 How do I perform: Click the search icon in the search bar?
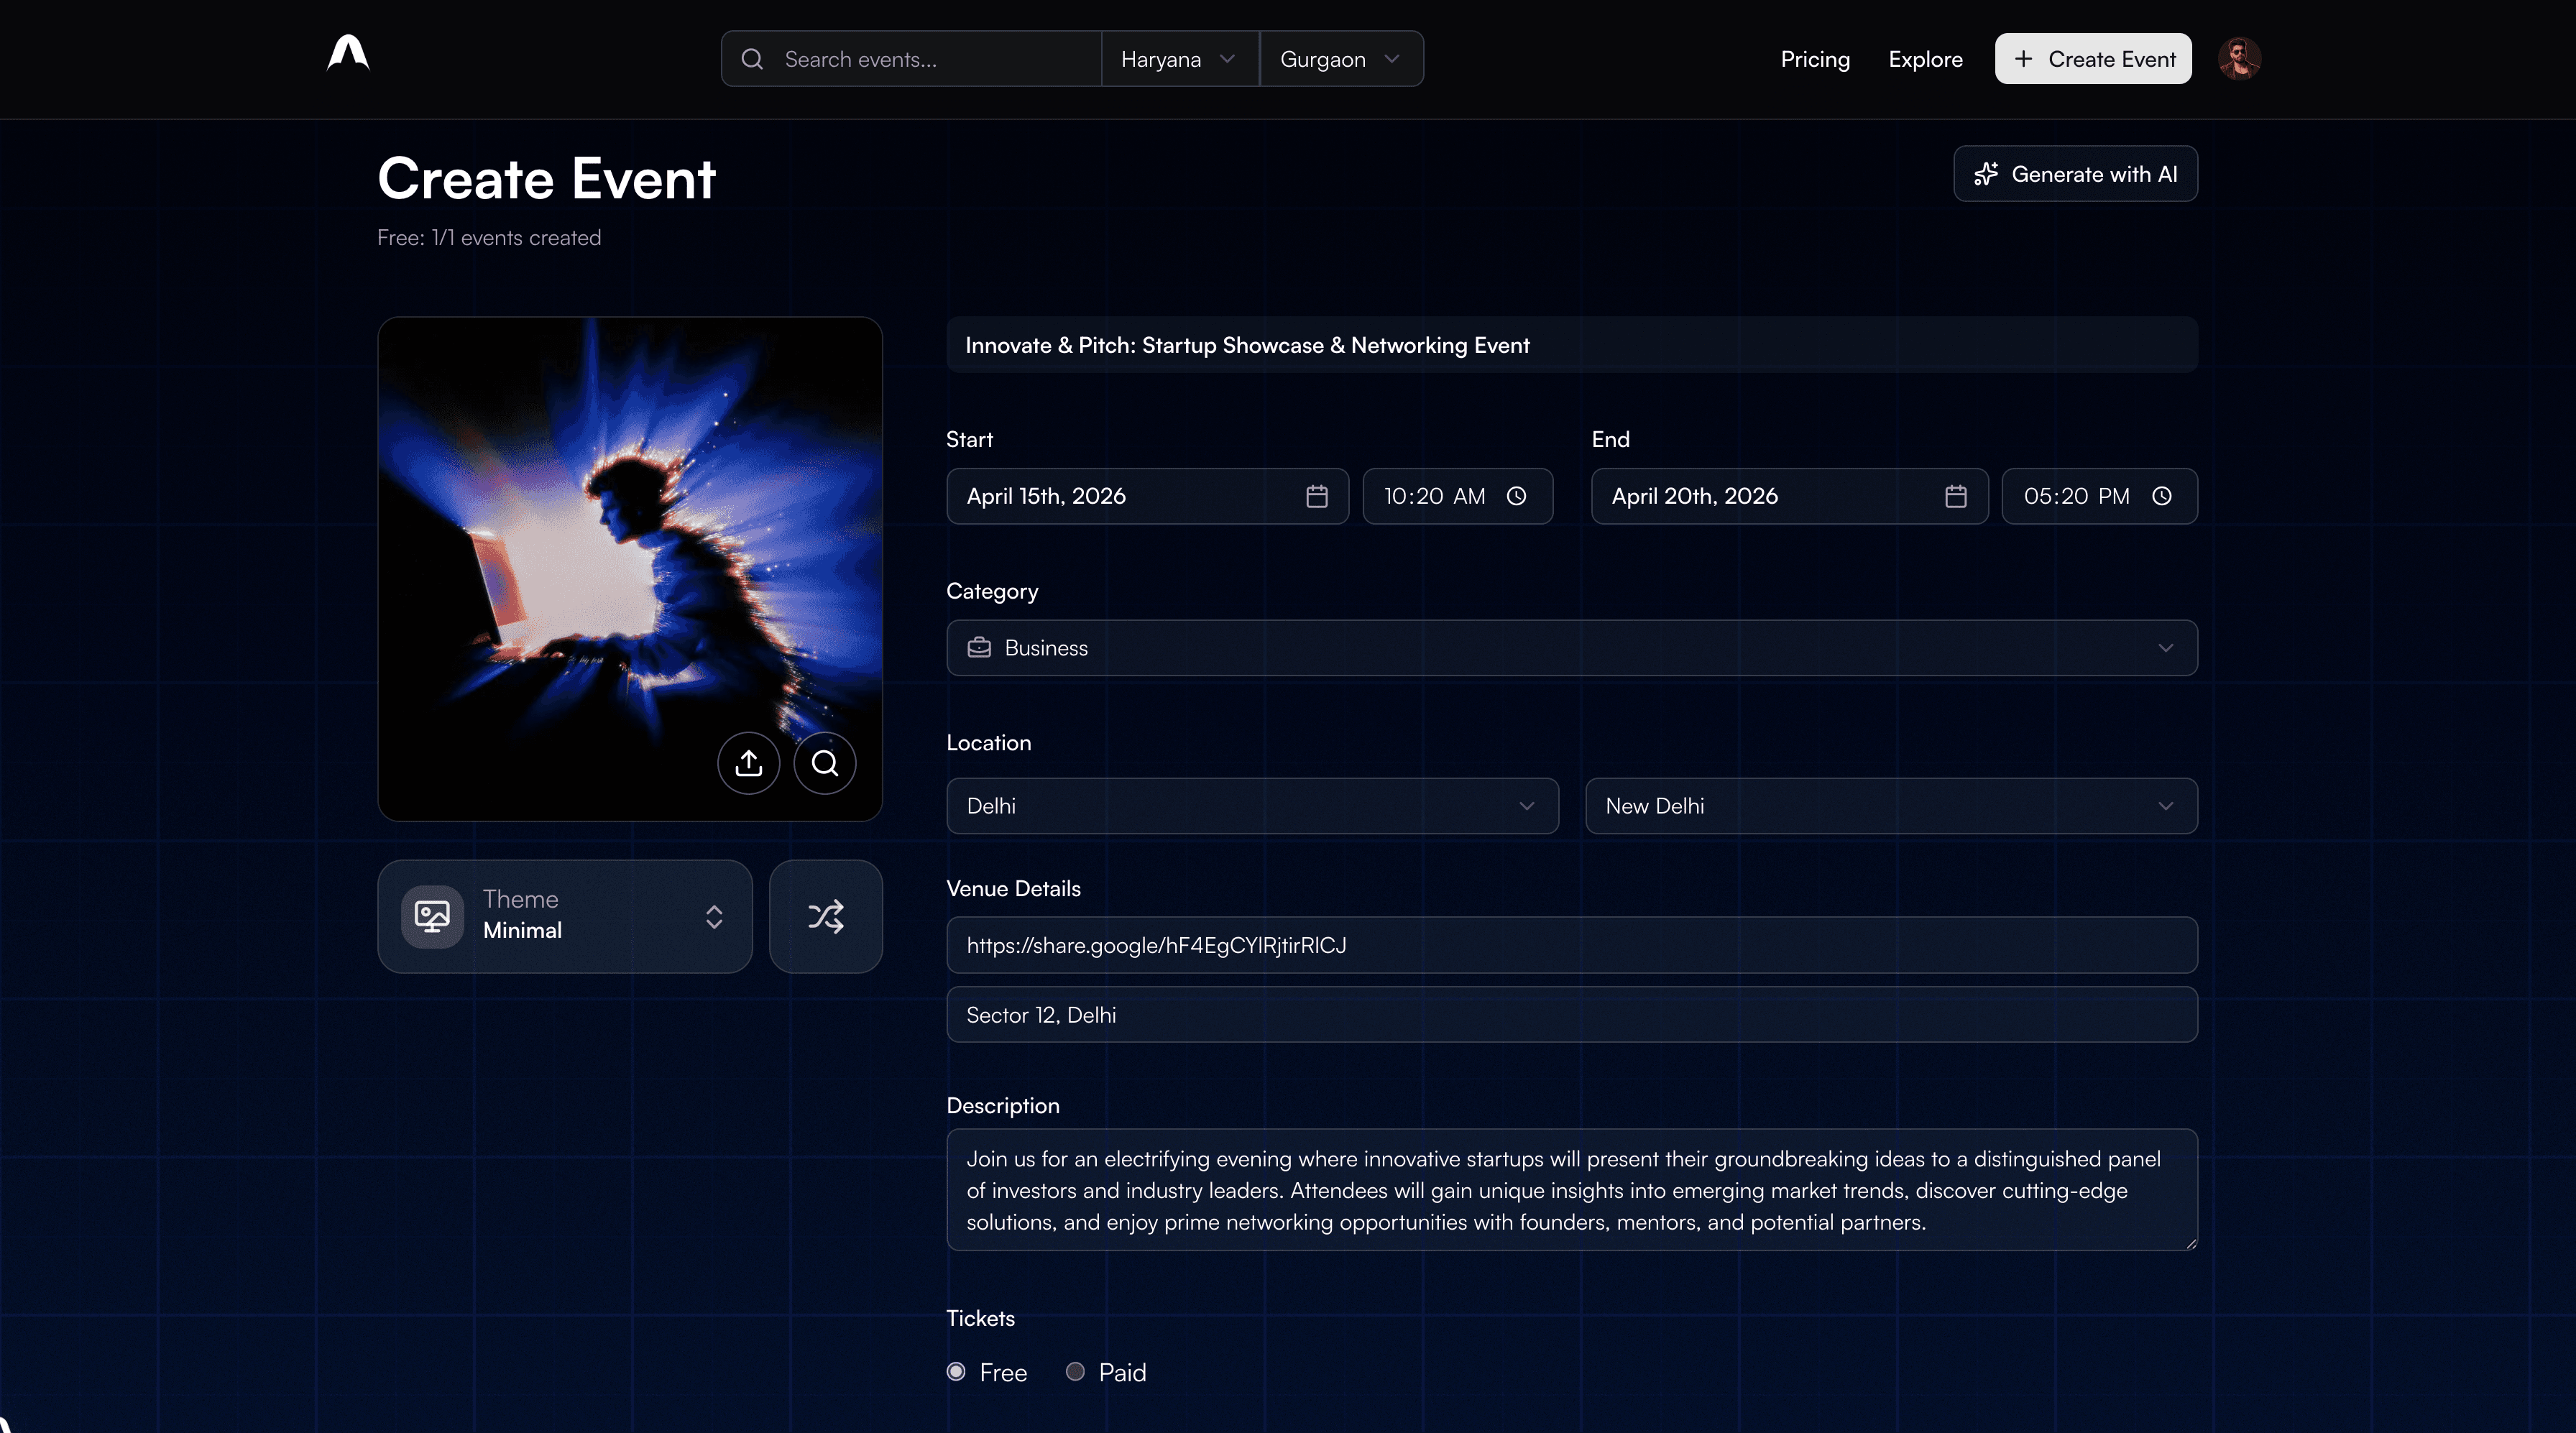[x=753, y=60]
